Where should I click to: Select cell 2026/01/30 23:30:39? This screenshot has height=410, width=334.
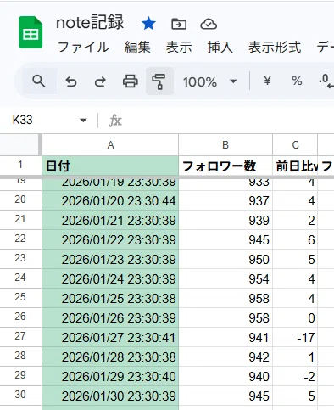pyautogui.click(x=110, y=396)
